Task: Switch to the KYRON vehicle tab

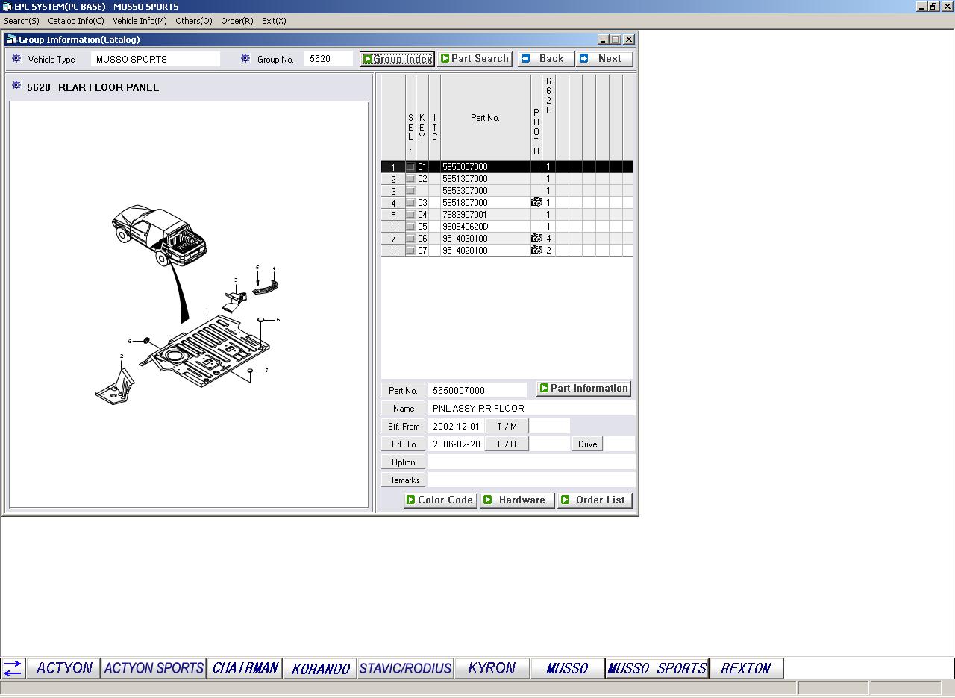Action: point(492,668)
